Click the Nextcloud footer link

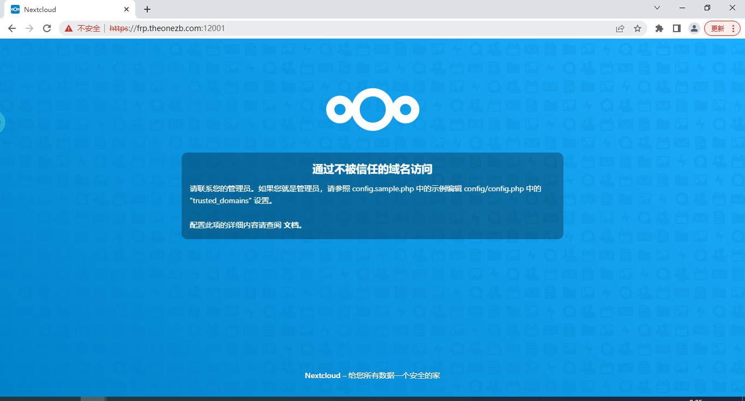[x=322, y=375]
